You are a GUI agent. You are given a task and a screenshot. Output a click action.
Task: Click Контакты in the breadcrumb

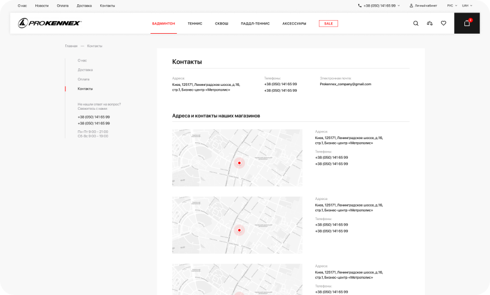(x=95, y=46)
